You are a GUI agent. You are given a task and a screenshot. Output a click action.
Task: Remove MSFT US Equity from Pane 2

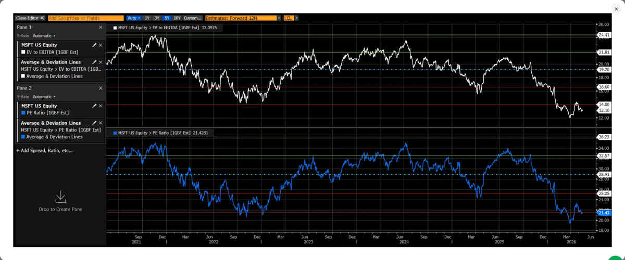(101, 106)
